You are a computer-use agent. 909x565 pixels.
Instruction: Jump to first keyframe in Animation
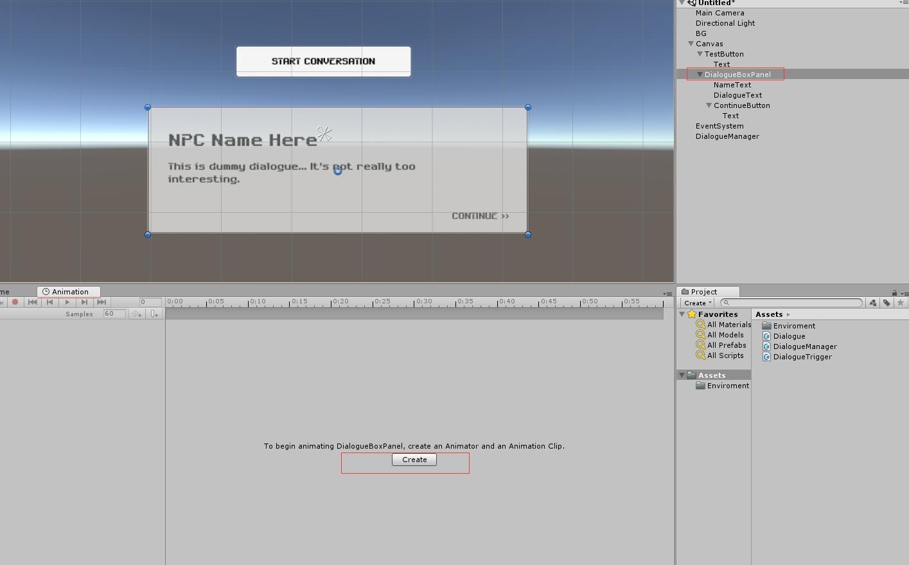(x=32, y=302)
